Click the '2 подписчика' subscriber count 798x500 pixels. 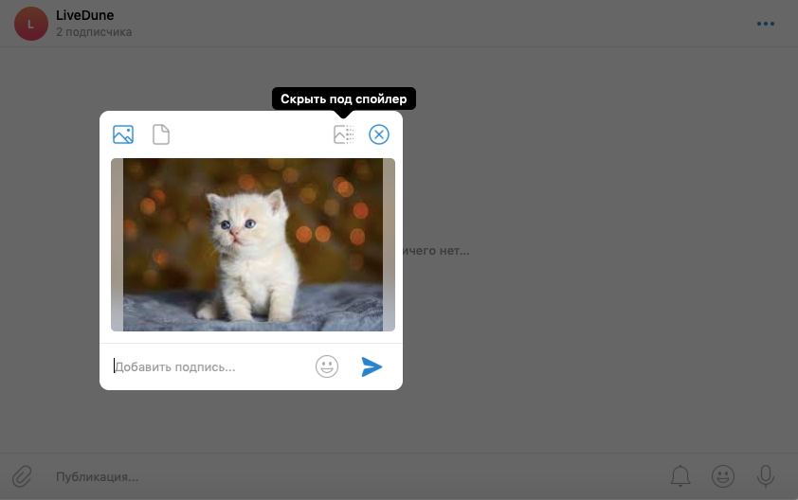pos(94,32)
